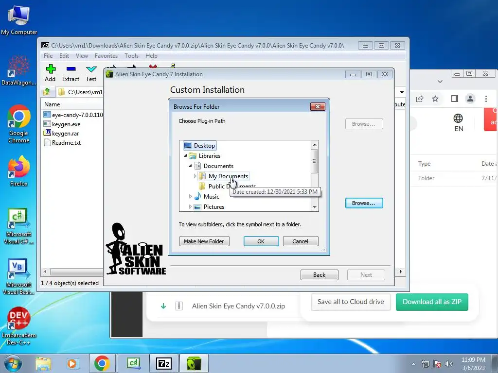Viewport: 498px width, 373px height.
Task: Open the Firefox desktop shortcut
Action: [x=19, y=171]
